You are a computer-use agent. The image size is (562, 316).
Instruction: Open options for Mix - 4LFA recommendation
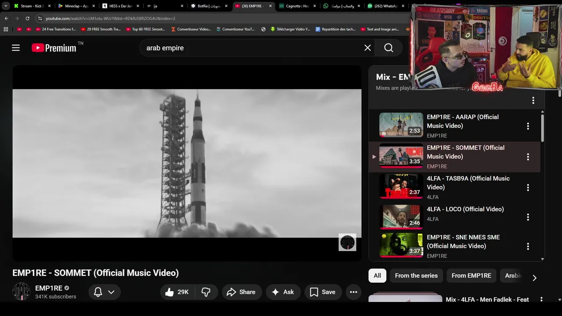click(541, 299)
